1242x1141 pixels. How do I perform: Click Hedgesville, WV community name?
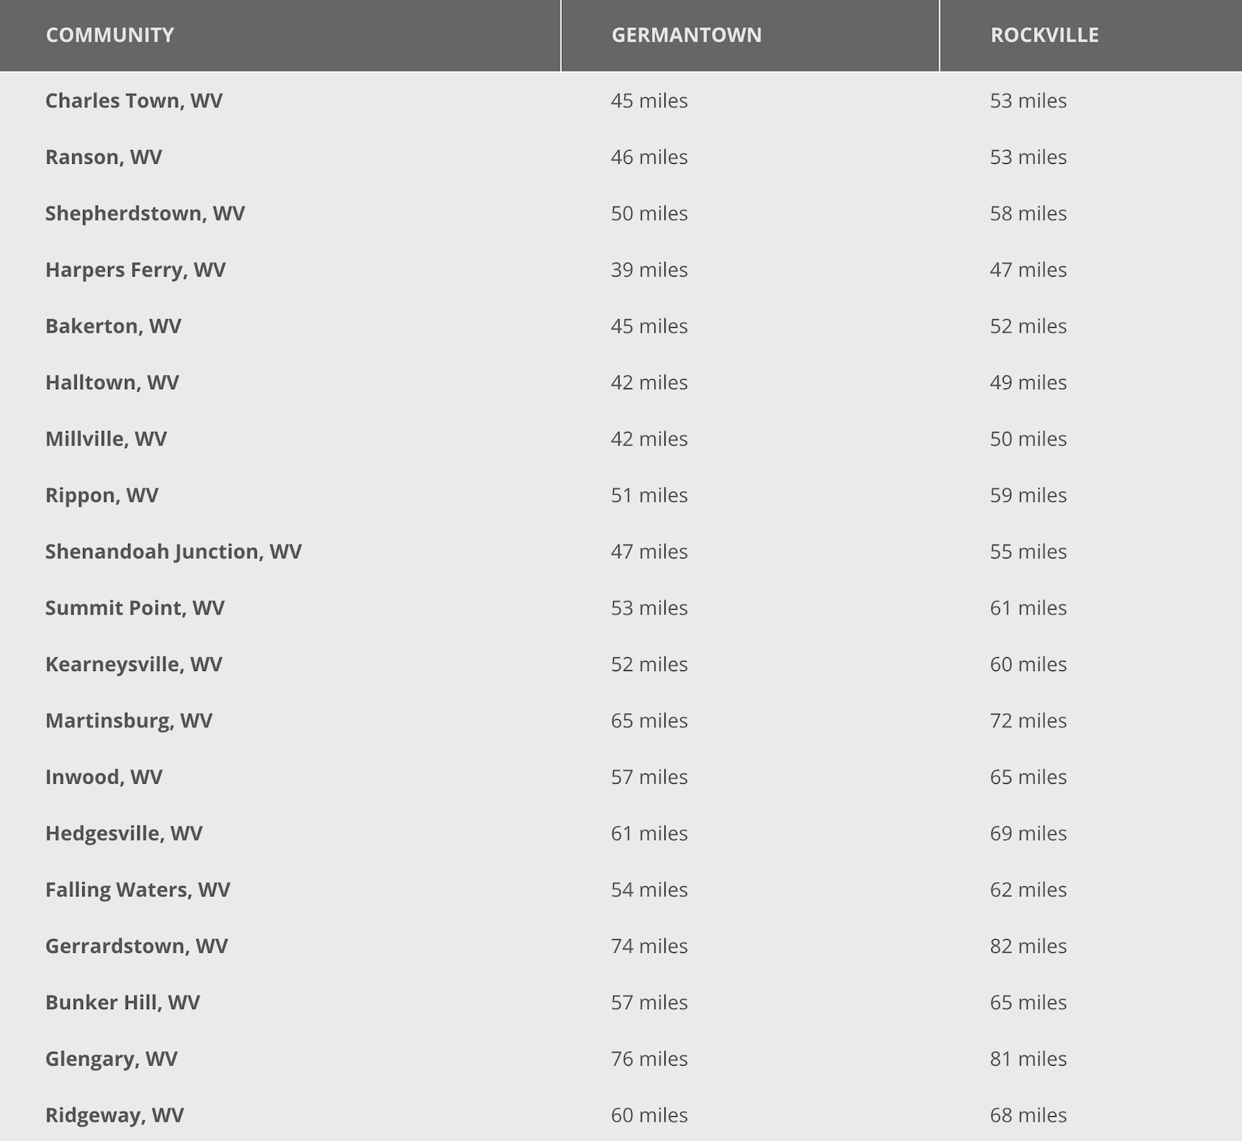click(123, 833)
